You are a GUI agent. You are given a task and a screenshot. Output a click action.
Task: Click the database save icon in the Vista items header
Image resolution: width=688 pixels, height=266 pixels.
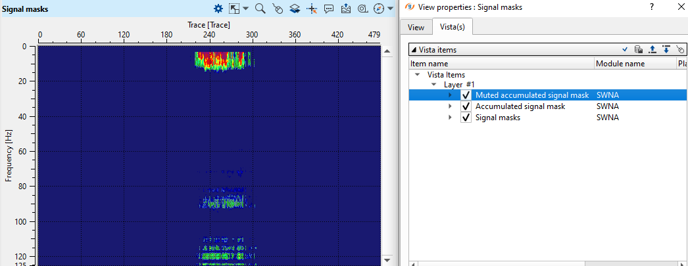point(639,49)
